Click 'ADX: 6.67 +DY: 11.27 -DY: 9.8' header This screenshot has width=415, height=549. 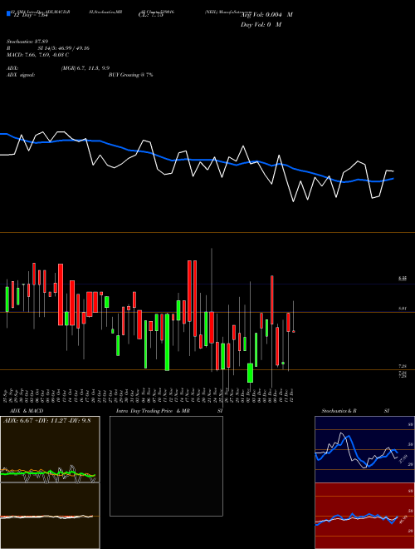pos(46,420)
